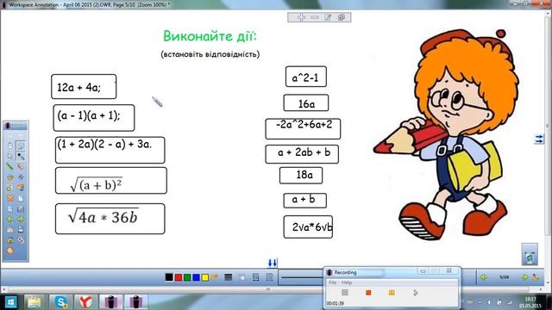Click the plus icon in top page toolbar
The image size is (552, 310).
tap(301, 17)
